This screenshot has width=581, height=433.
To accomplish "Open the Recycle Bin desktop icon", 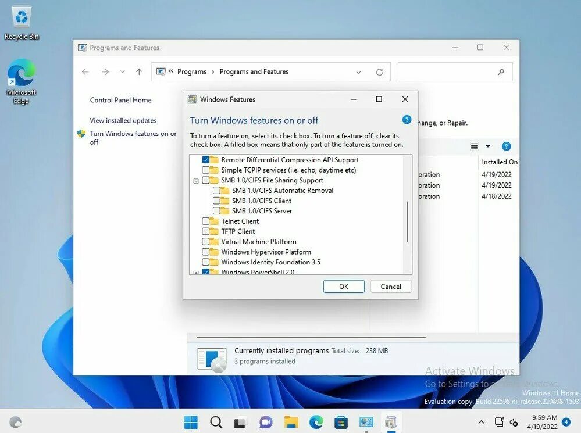I will (x=22, y=23).
